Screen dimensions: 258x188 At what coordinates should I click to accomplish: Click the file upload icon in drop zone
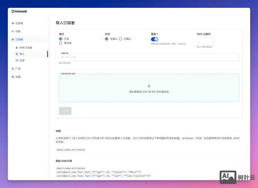(x=149, y=86)
